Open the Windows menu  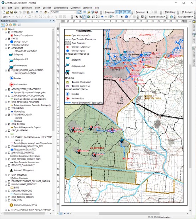87,8
